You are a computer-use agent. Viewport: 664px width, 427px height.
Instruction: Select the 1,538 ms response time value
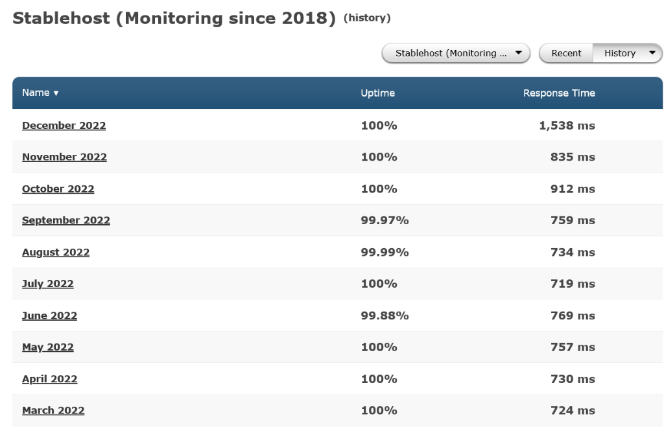click(567, 126)
